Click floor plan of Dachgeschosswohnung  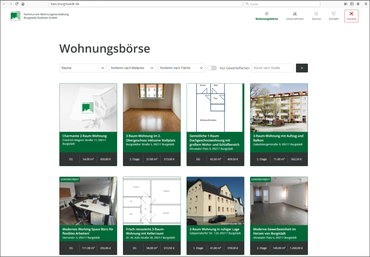[x=215, y=108]
